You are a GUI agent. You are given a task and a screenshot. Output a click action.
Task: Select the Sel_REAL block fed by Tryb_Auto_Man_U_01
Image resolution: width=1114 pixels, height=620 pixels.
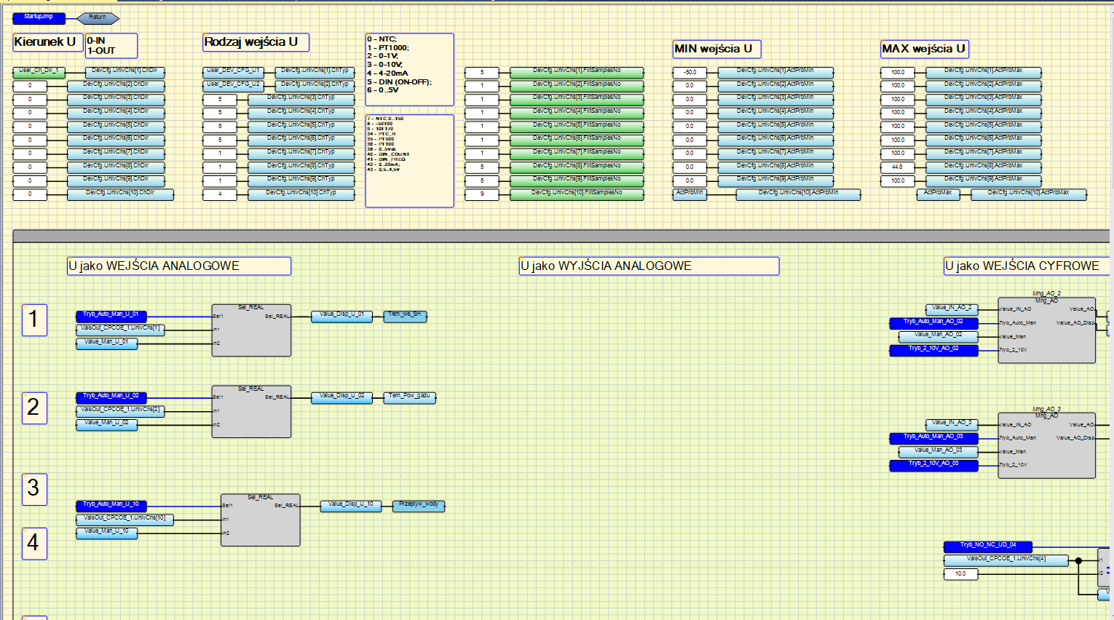[x=251, y=330]
